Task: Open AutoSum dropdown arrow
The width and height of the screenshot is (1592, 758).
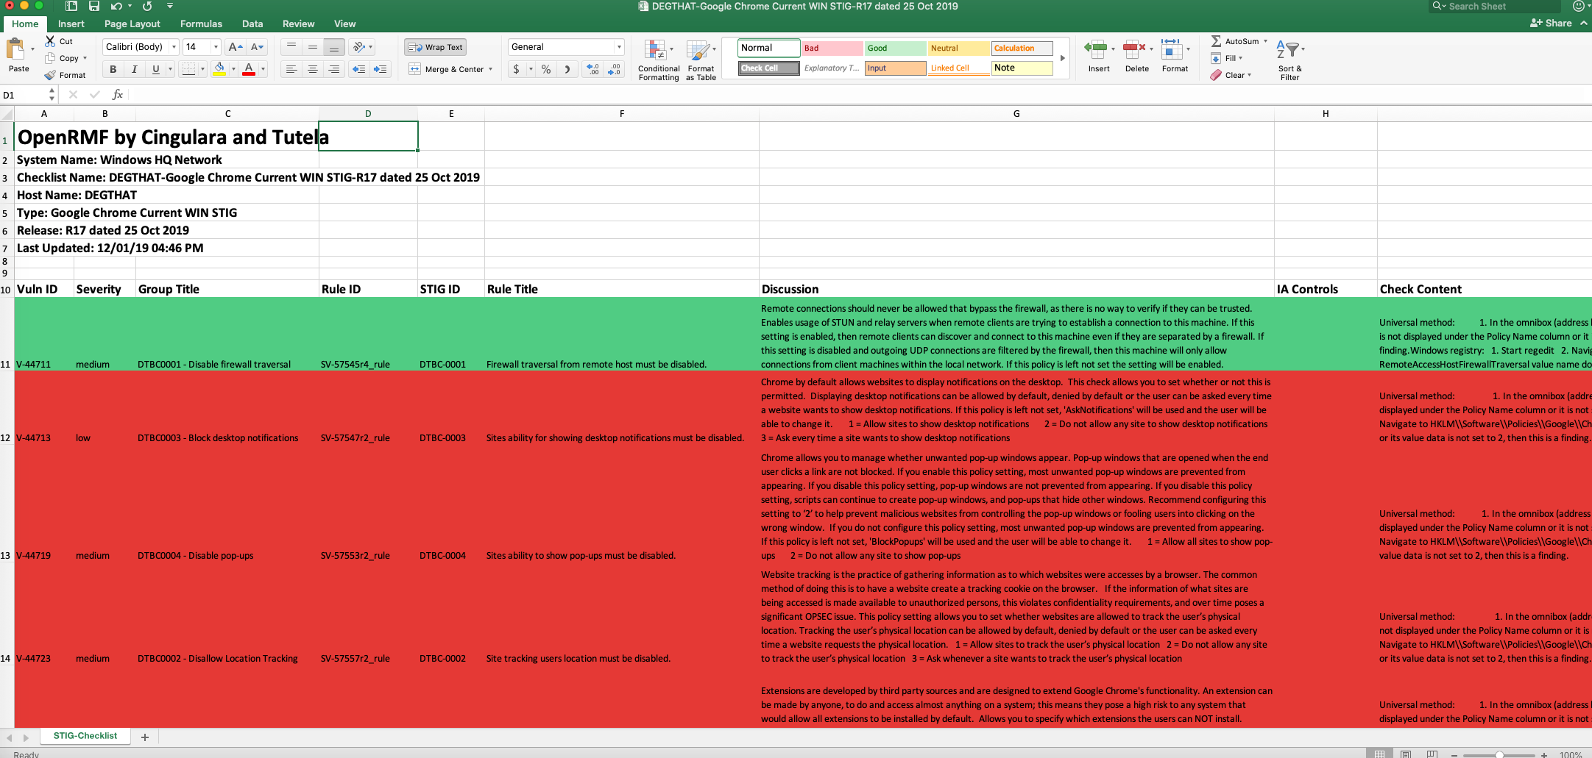Action: [x=1265, y=41]
